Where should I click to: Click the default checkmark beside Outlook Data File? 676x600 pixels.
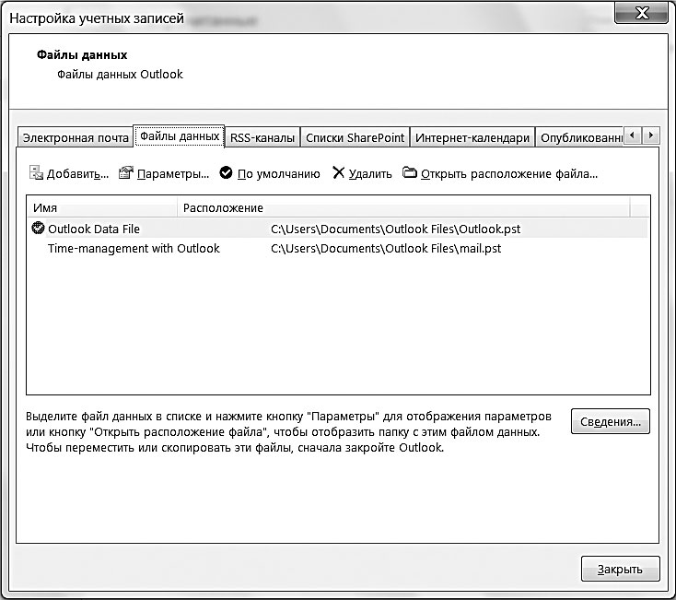(38, 228)
